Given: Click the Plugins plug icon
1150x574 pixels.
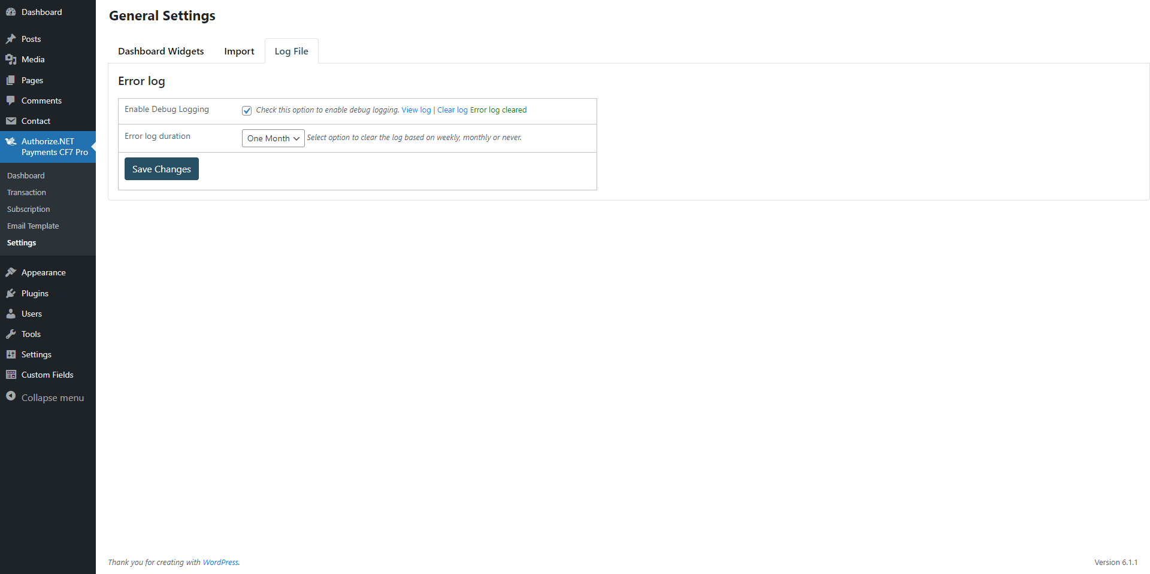Looking at the screenshot, I should (11, 293).
